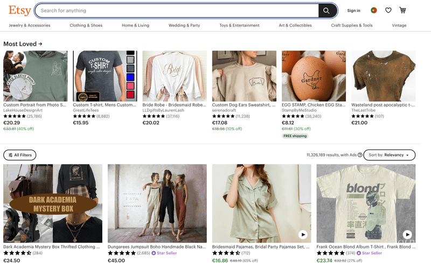Click Dark Academia Mystery Box Thrifted Clothing title
The height and width of the screenshot is (263, 431).
(x=52, y=247)
